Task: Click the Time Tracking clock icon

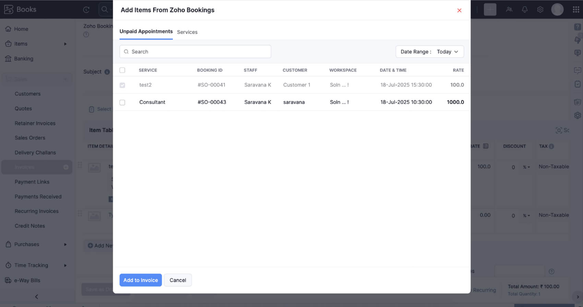Action: coord(9,265)
